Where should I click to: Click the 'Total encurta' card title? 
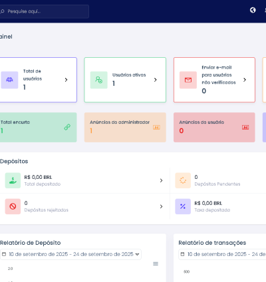[15, 122]
